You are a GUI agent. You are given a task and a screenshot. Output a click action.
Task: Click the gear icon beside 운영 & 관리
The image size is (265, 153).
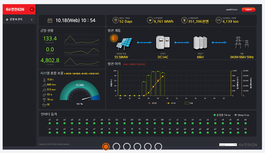pos(7,19)
